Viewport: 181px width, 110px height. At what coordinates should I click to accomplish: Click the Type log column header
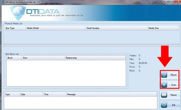pyautogui.click(x=12, y=94)
